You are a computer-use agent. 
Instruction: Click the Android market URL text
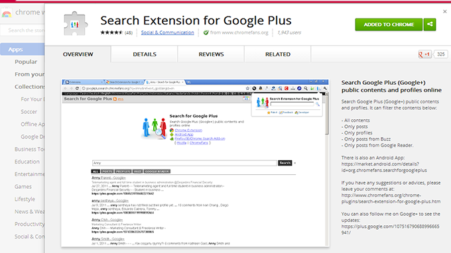click(384, 167)
